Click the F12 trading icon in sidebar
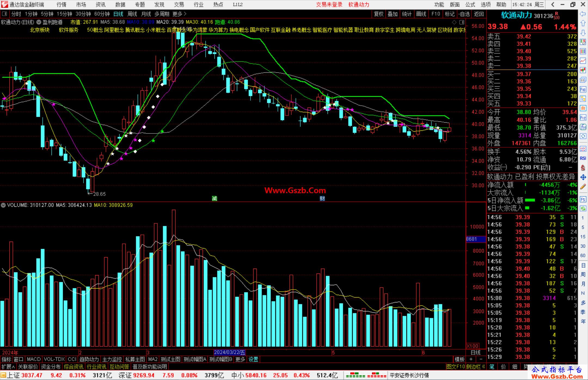Image resolution: width=588 pixels, height=380 pixels. (583, 118)
